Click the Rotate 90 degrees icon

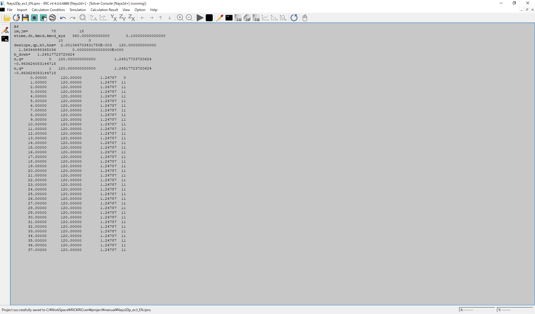pos(103,18)
